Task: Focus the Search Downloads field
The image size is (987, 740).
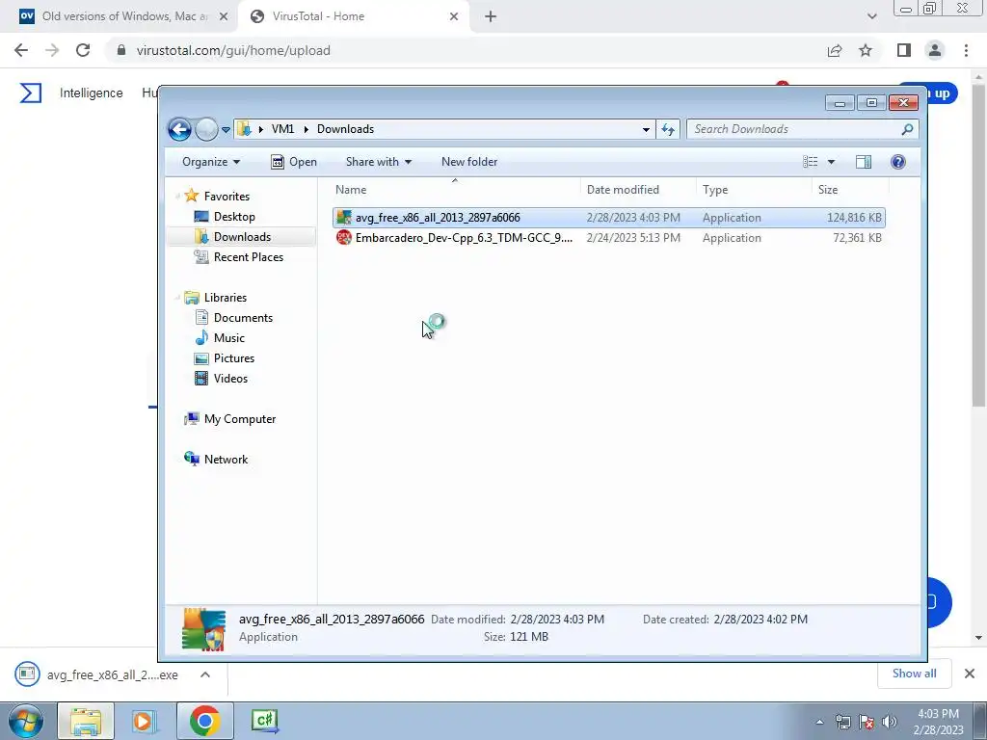Action: tap(795, 129)
